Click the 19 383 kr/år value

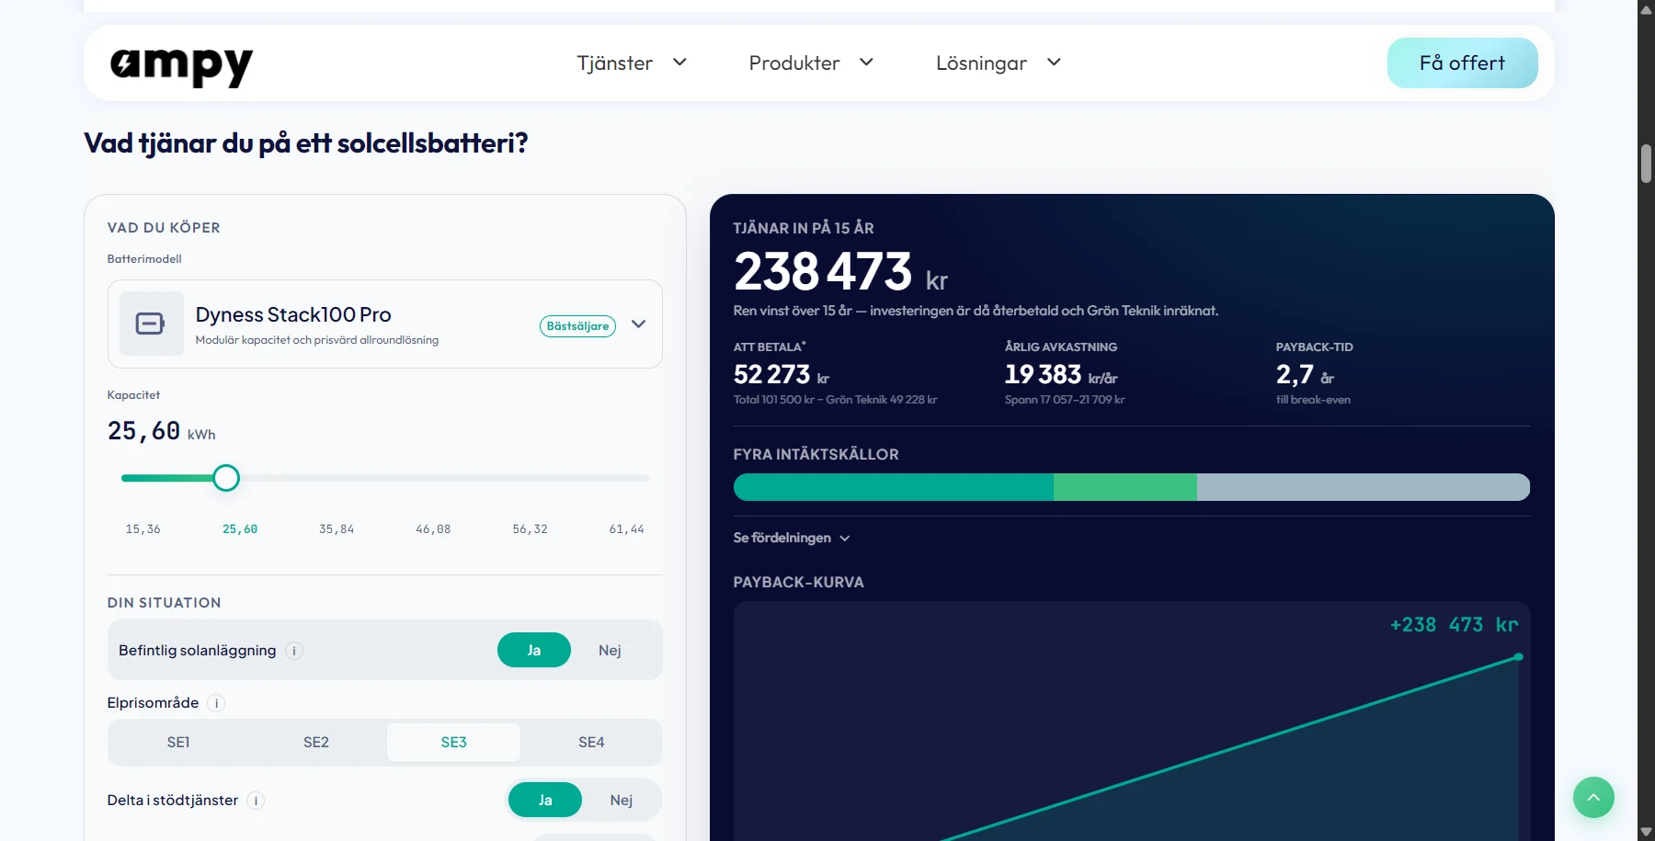tap(1061, 375)
